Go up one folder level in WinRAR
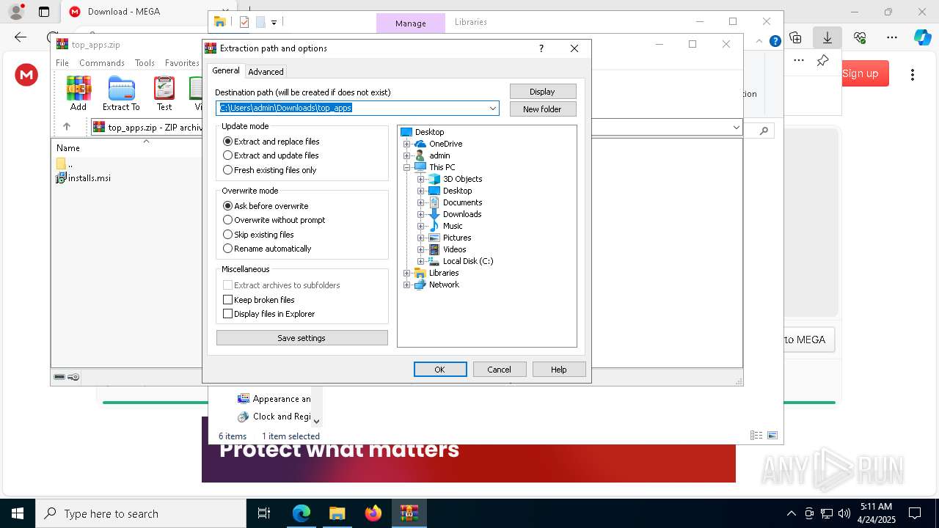 click(67, 127)
